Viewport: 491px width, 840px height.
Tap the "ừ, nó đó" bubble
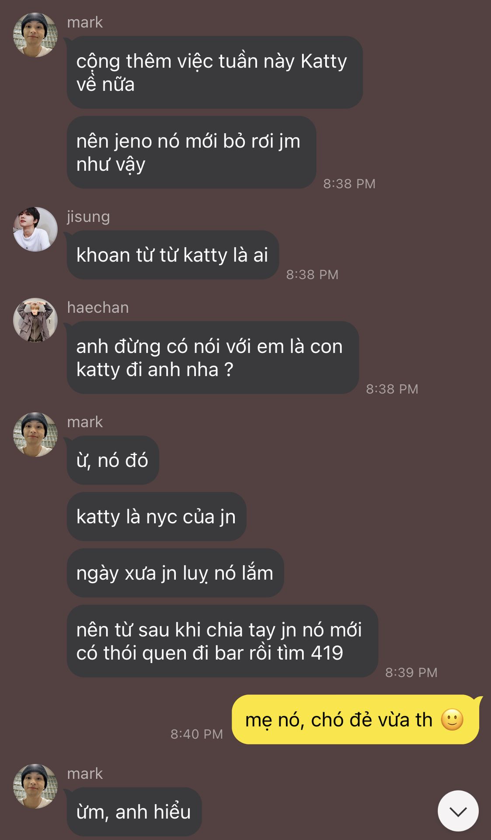coord(113,460)
